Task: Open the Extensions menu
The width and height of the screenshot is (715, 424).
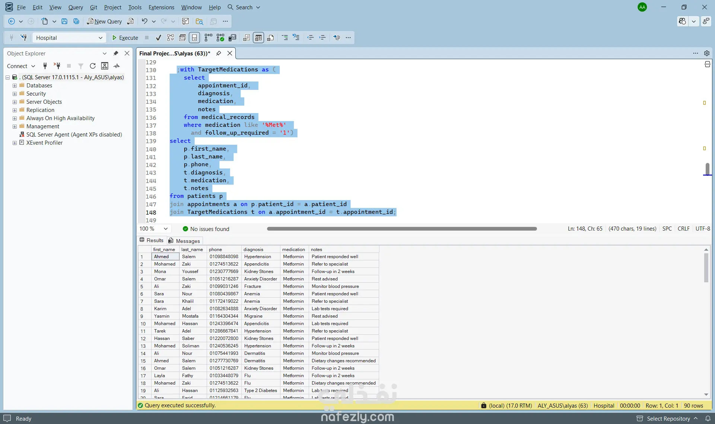Action: (x=161, y=7)
